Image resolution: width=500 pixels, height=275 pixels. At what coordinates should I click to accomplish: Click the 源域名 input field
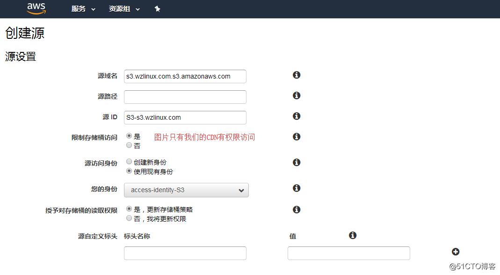coord(185,77)
